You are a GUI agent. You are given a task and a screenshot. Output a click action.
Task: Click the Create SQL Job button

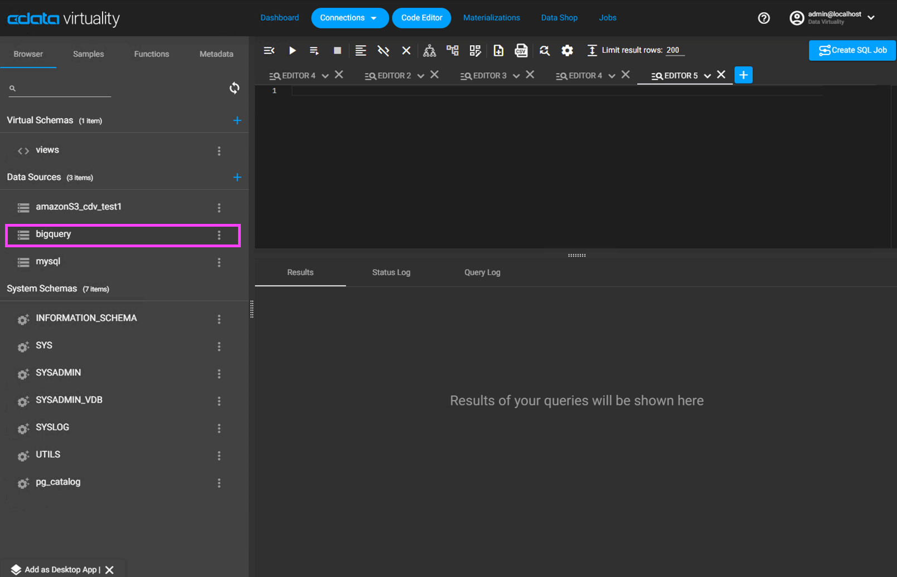852,50
